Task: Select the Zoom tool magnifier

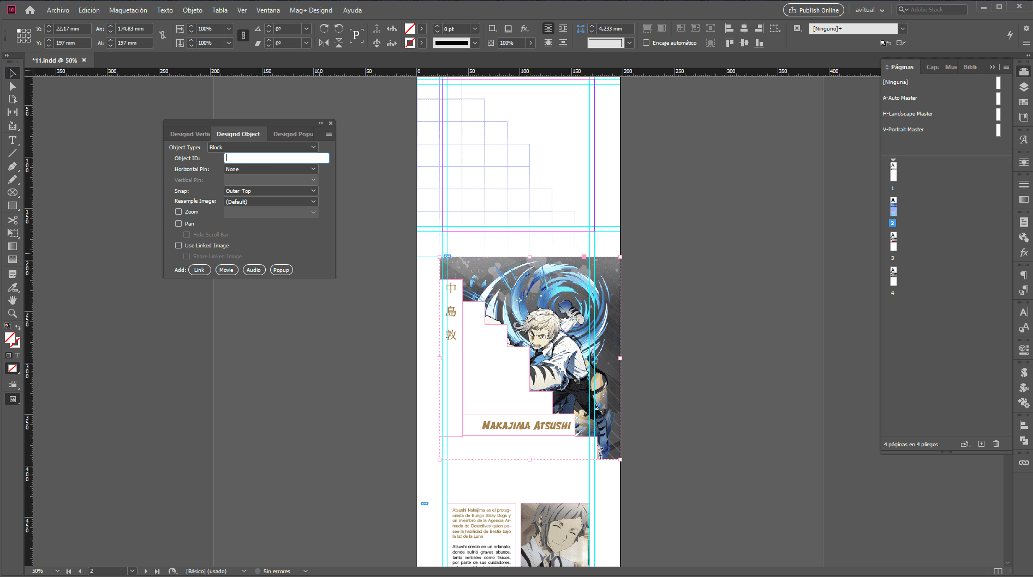Action: (13, 313)
